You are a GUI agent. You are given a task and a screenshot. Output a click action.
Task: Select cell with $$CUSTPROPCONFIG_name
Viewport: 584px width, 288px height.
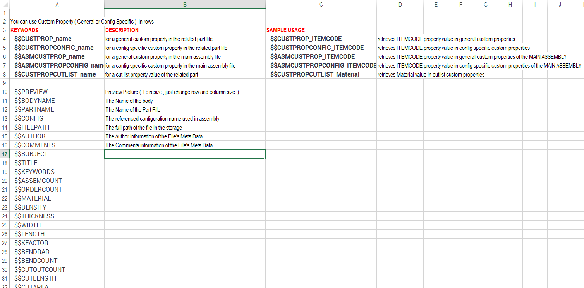[x=57, y=48]
